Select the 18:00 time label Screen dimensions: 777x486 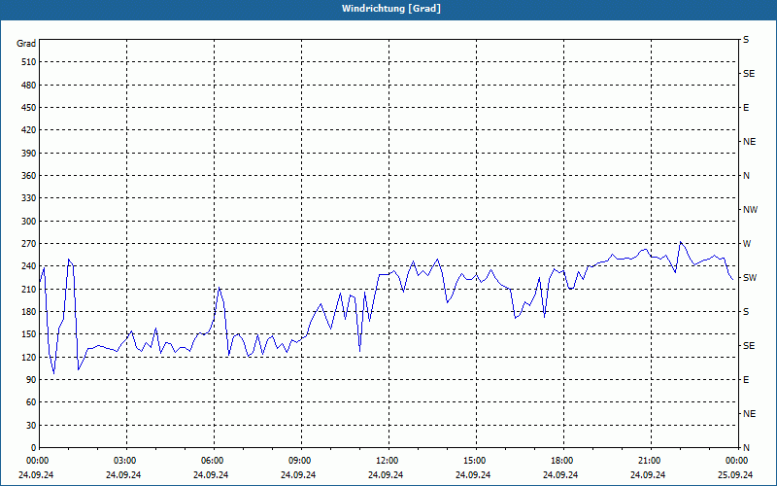coord(562,461)
